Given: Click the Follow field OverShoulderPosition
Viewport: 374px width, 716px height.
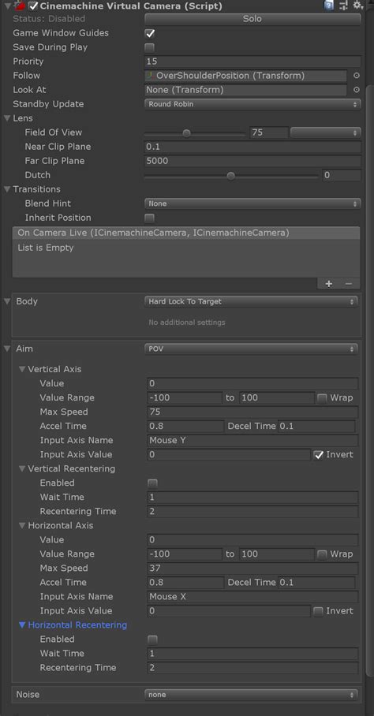Looking at the screenshot, I should click(245, 76).
